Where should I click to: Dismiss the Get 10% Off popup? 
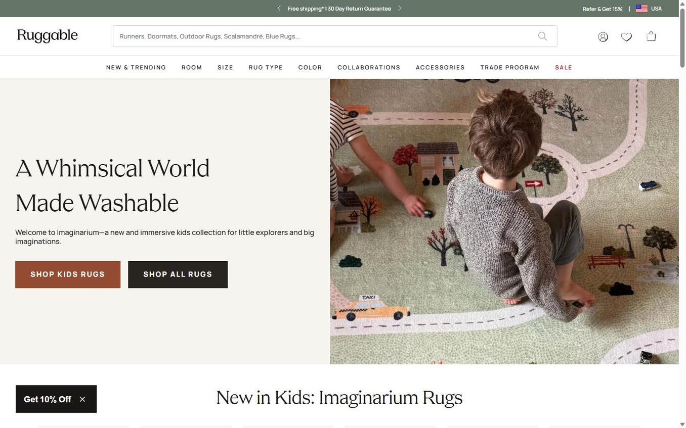(x=81, y=399)
